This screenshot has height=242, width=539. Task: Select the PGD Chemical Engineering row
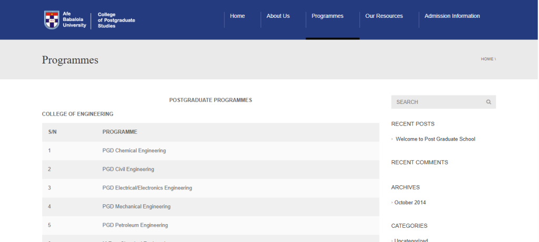tap(134, 151)
